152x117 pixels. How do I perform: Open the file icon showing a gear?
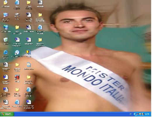point(29,65)
